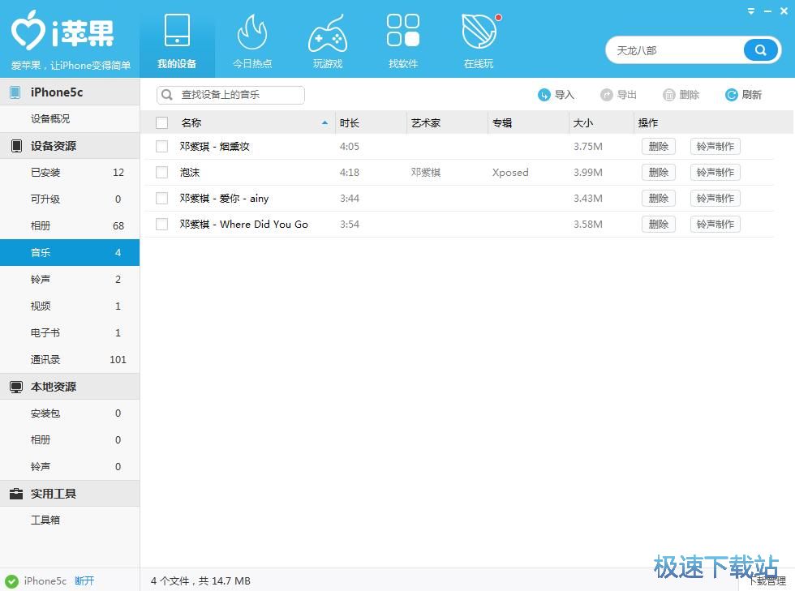Select 视频 in the sidebar
The width and height of the screenshot is (795, 591).
point(70,306)
